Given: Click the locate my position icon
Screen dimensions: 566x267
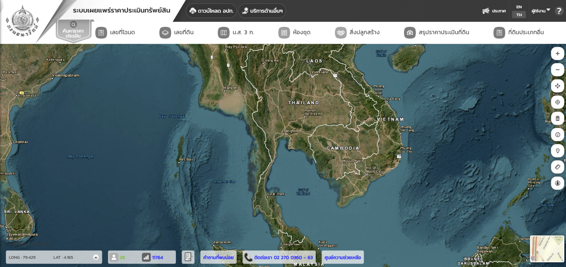Looking at the screenshot, I should (557, 102).
